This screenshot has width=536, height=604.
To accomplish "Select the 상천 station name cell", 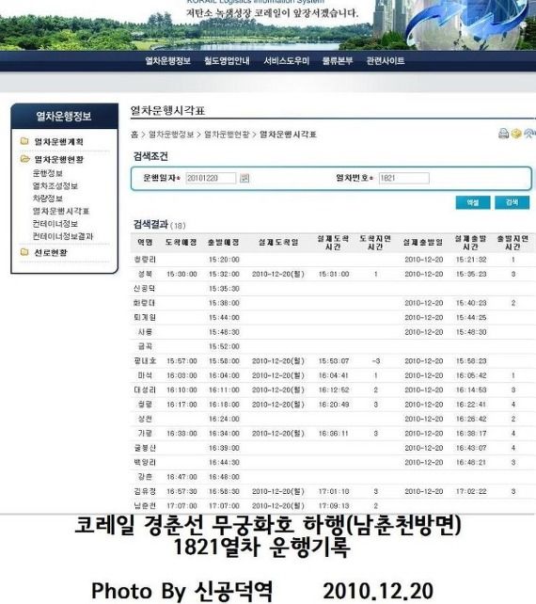I will (x=145, y=419).
